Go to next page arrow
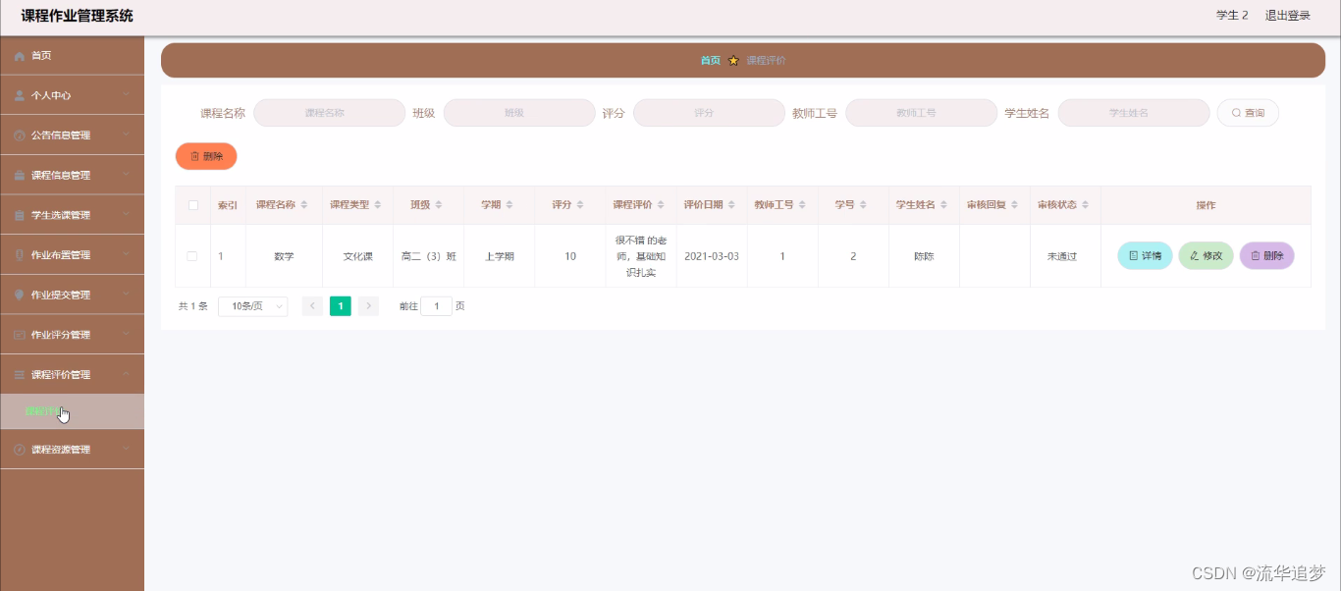Image resolution: width=1341 pixels, height=591 pixels. (x=368, y=306)
